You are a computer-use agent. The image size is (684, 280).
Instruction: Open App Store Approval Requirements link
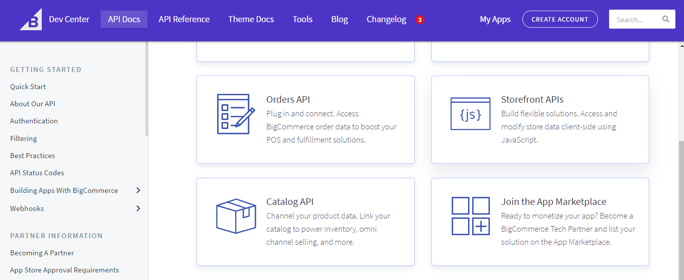[x=64, y=270]
